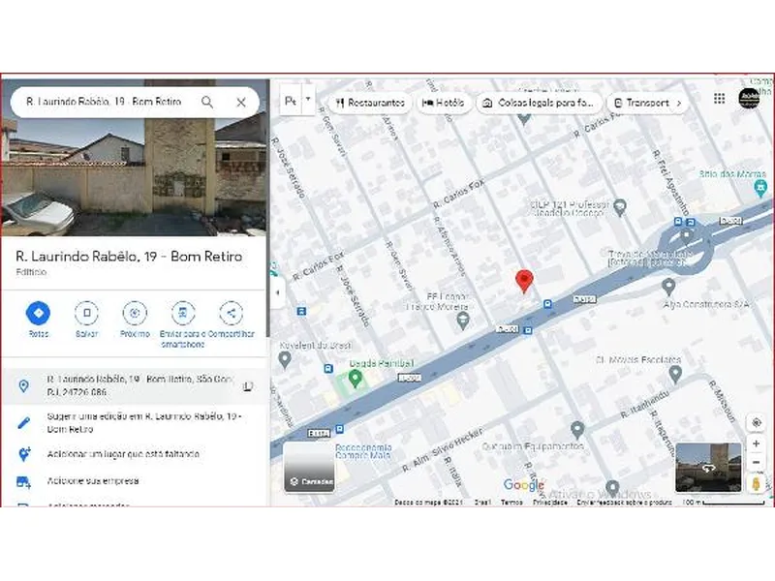Click the Compartilhar share icon
This screenshot has height=581, width=775.
[x=231, y=314]
